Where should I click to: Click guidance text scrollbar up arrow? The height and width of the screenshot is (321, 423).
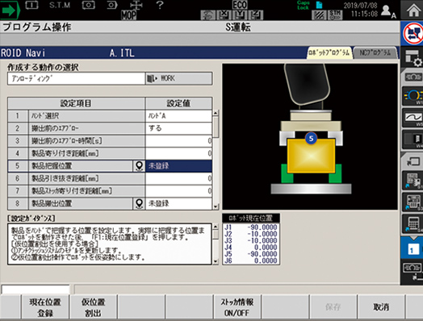(x=216, y=227)
